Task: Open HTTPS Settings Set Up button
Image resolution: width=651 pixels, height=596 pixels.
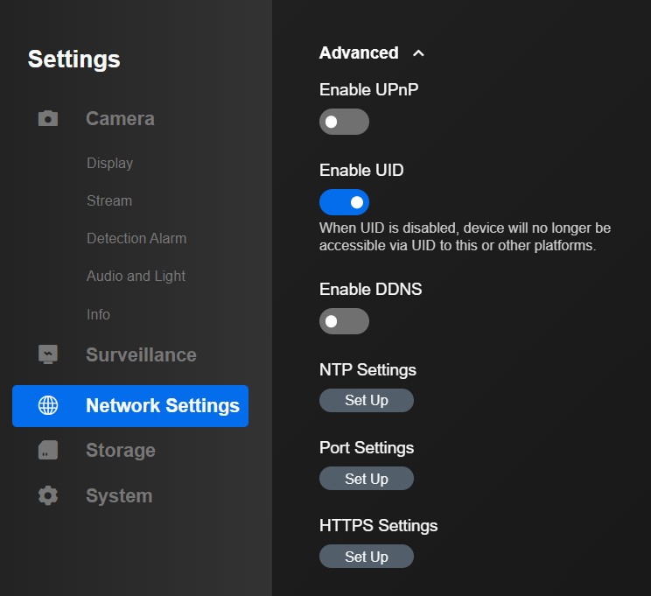Action: 367,556
